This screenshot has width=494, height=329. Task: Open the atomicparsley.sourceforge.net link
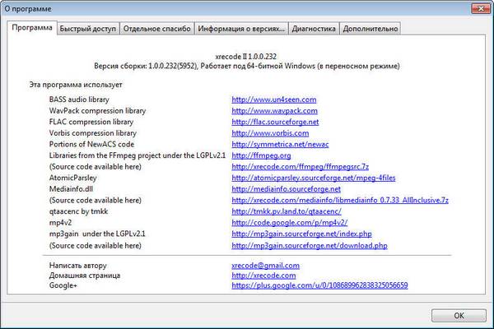(314, 178)
